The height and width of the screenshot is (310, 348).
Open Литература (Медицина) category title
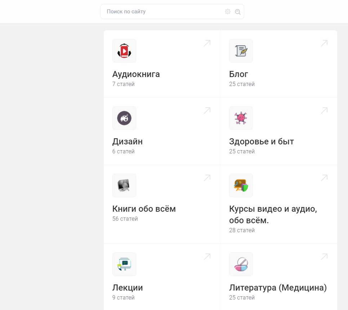pos(278,288)
